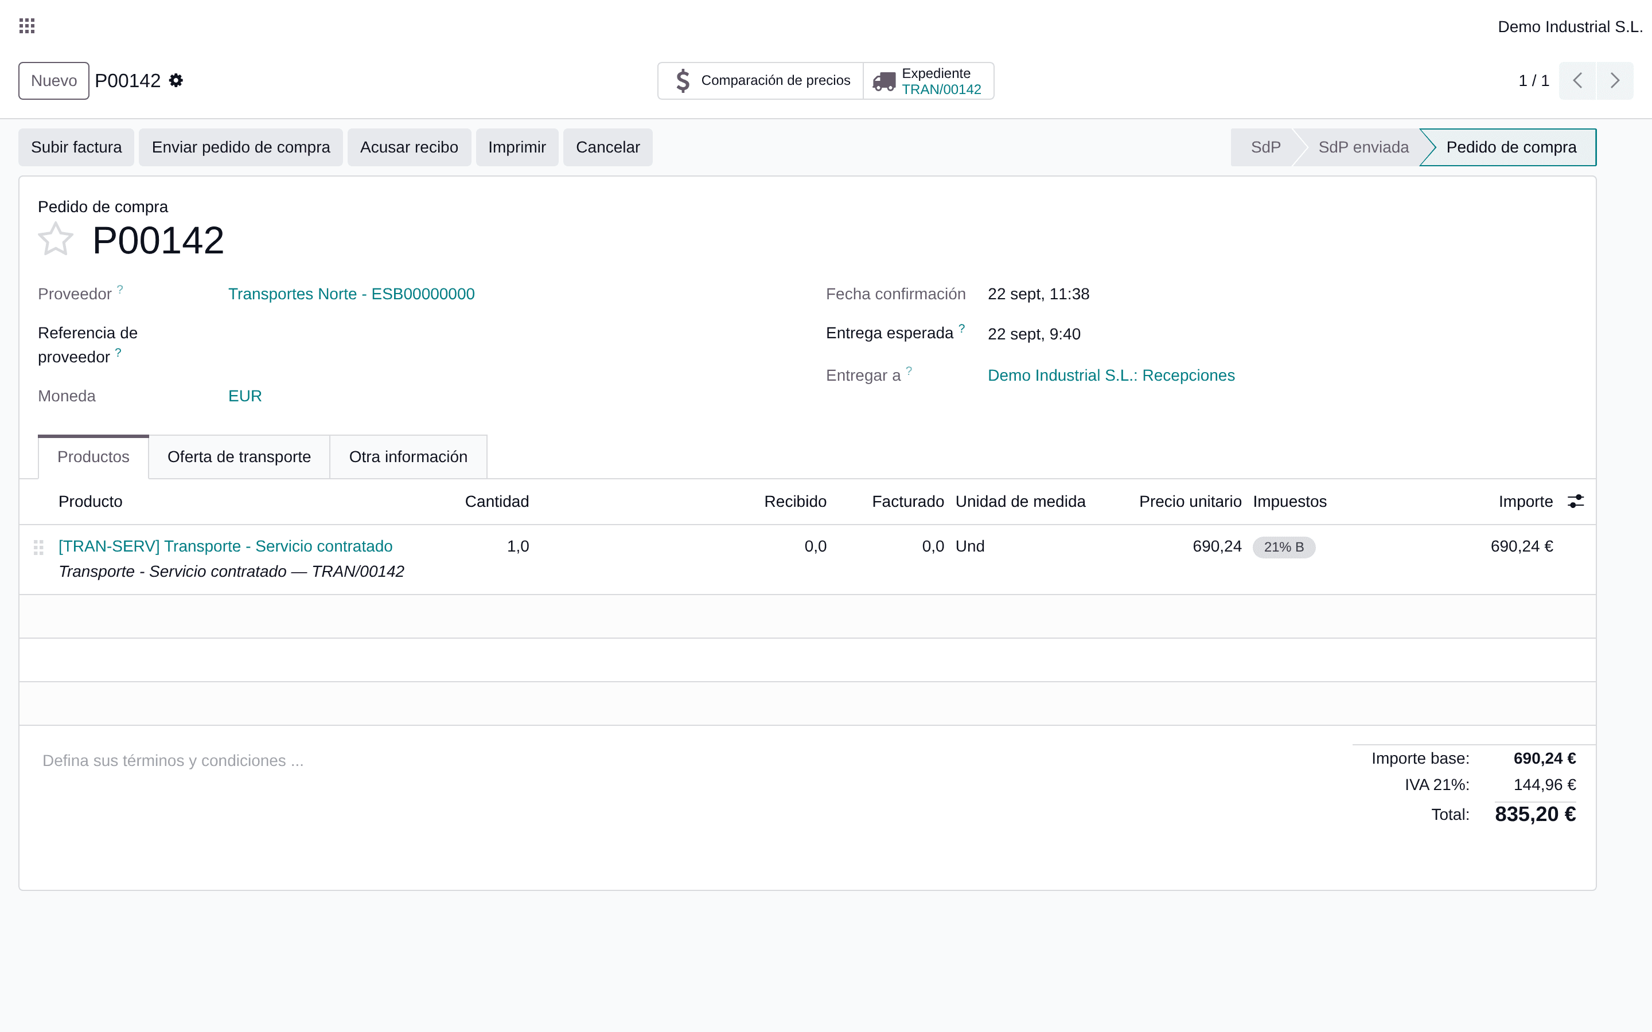
Task: Show help tooltip for Entrega esperada
Action: coord(962,329)
